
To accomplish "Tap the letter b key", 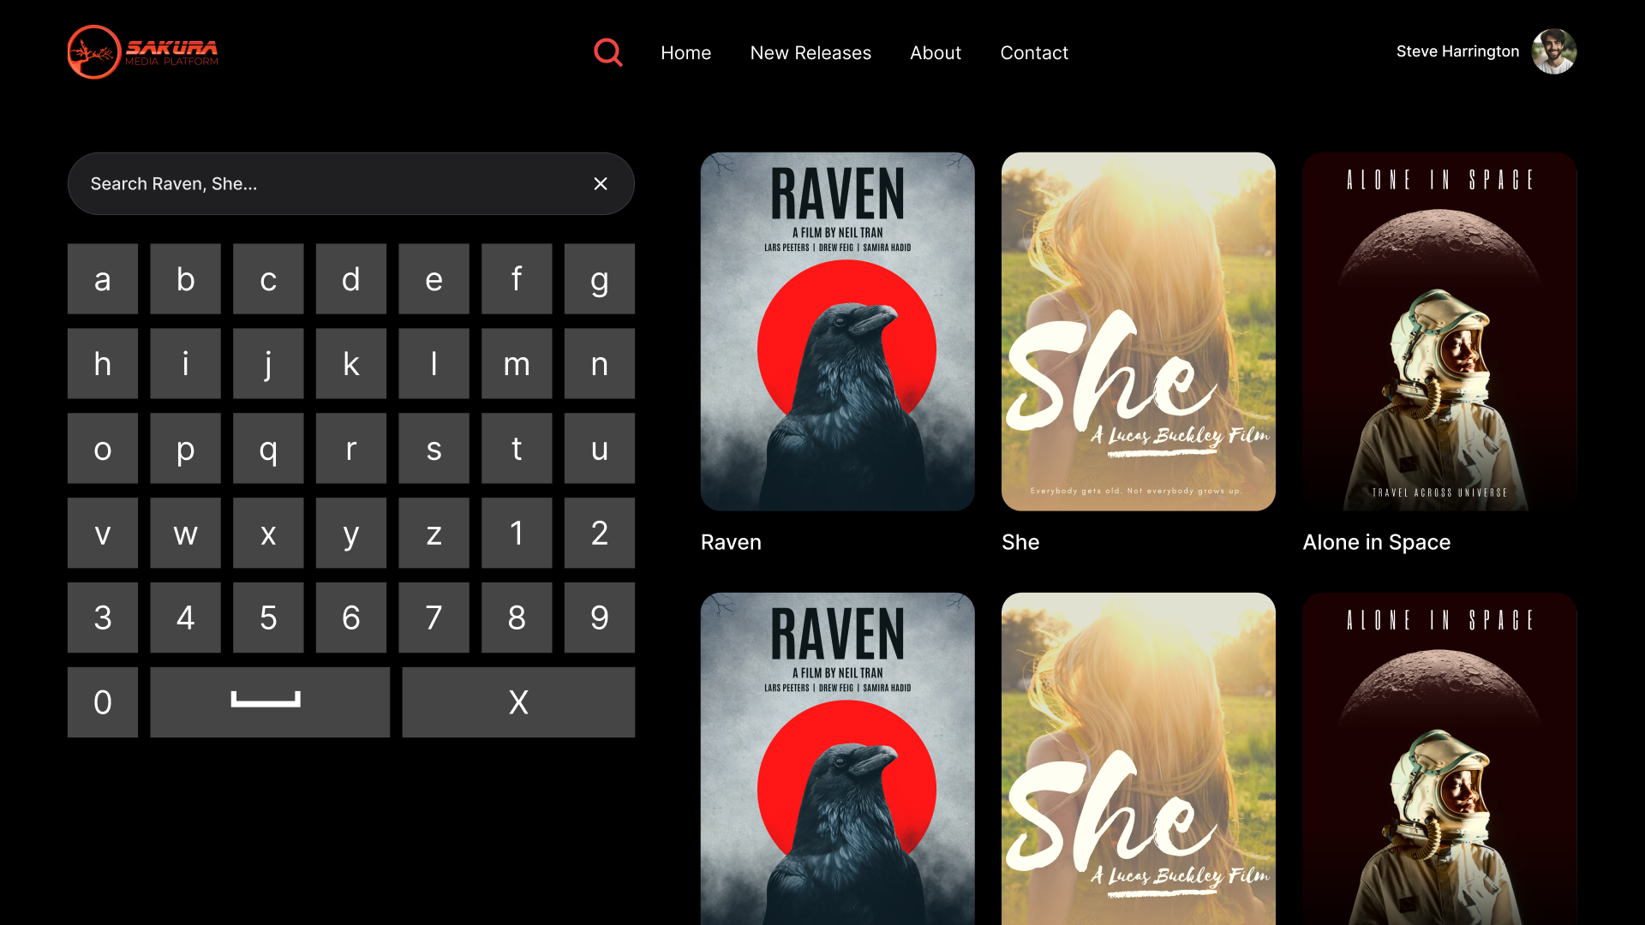I will tap(185, 279).
